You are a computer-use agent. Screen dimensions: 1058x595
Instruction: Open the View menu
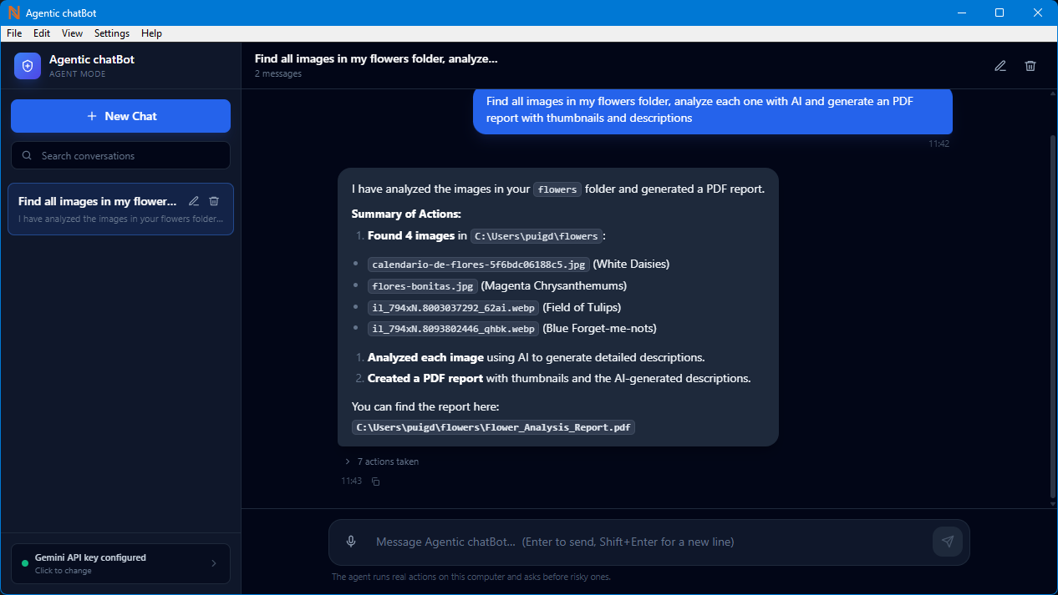point(73,33)
